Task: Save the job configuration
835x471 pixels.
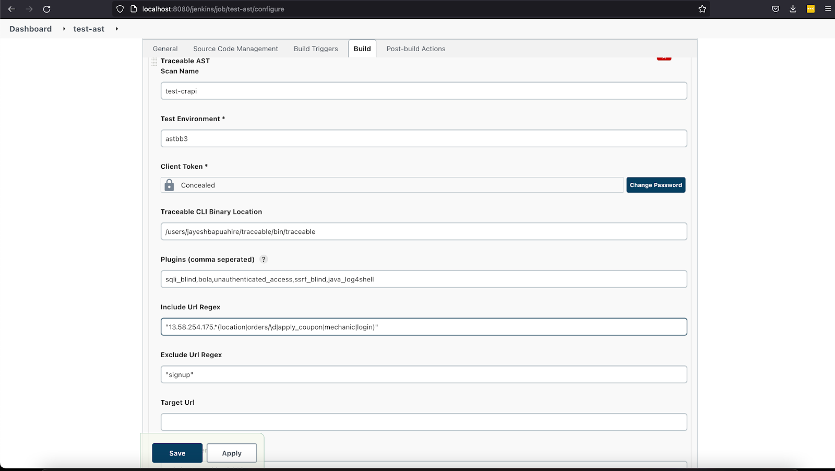Action: click(x=177, y=453)
